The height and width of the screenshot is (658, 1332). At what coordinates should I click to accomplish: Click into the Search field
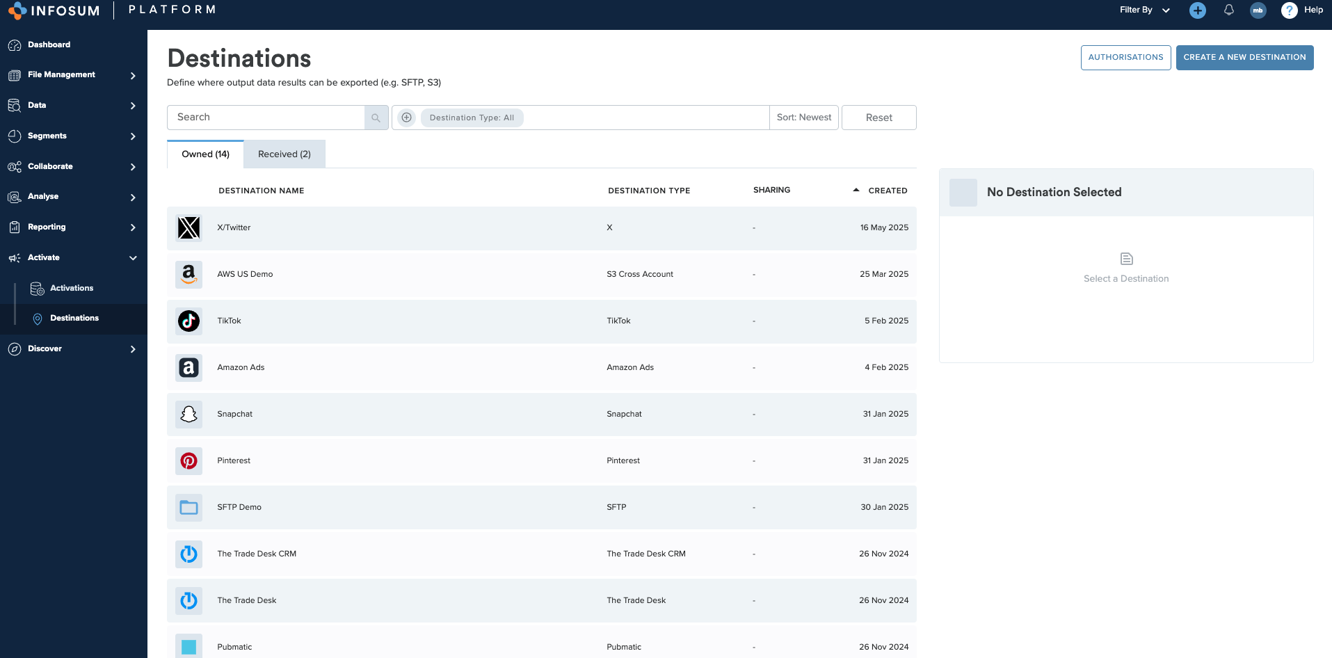coord(266,118)
